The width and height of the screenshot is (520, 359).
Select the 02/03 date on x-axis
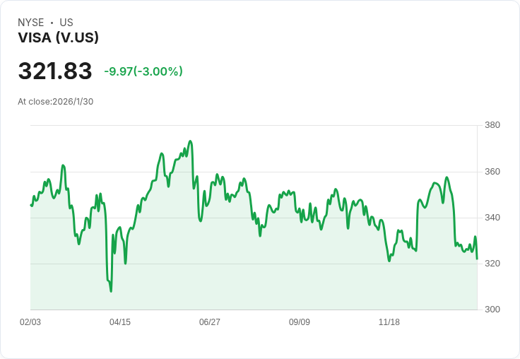(30, 322)
